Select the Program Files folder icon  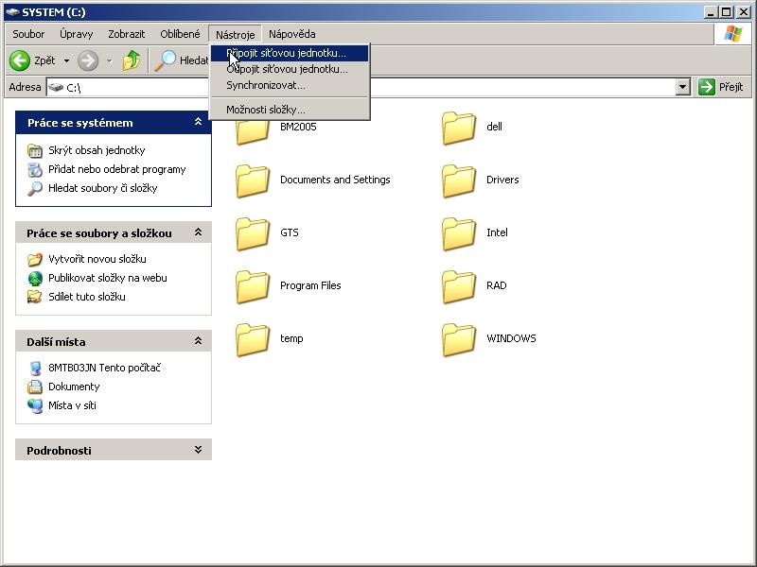coord(253,287)
